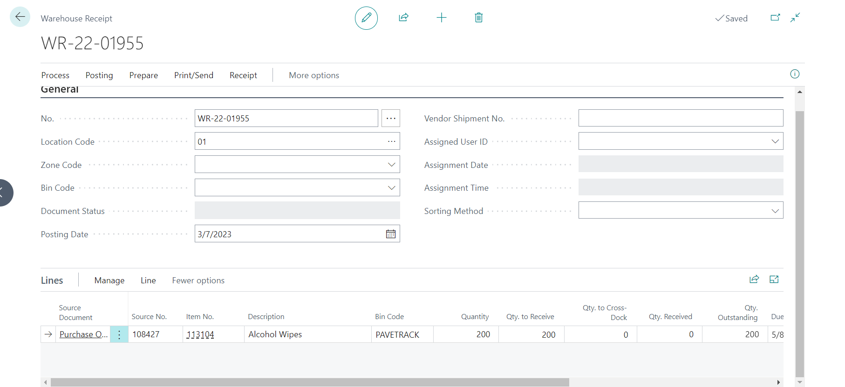Click the back arrow button
This screenshot has width=845, height=387.
(20, 17)
